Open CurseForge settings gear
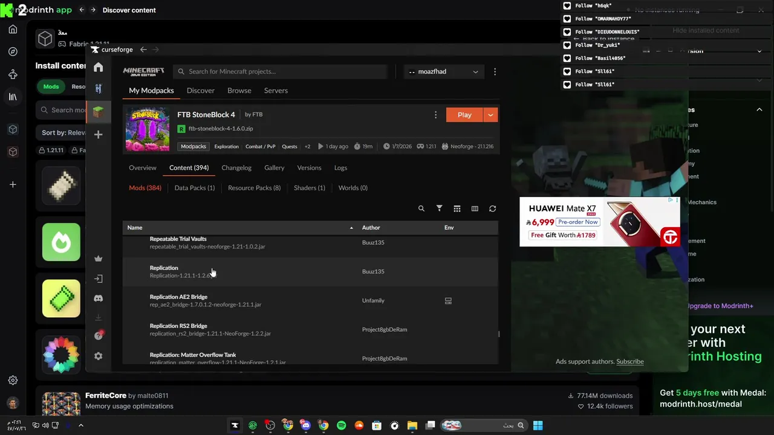The image size is (774, 435). click(x=99, y=356)
